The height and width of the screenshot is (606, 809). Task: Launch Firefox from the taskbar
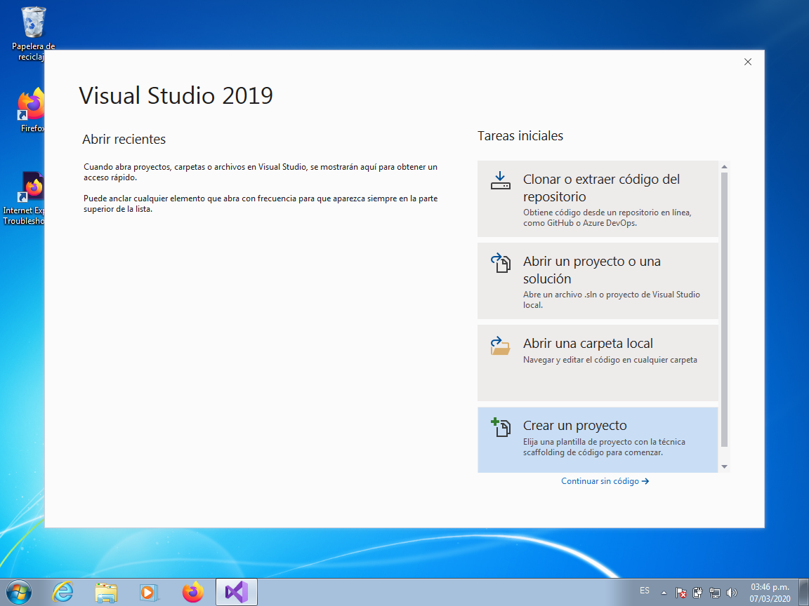(x=192, y=592)
